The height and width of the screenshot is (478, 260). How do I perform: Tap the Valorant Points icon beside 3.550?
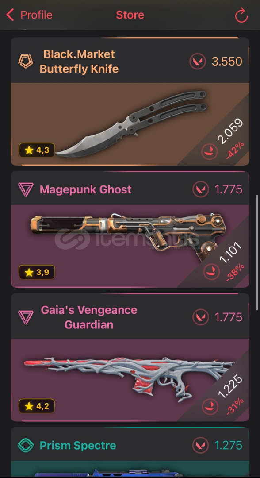[198, 61]
